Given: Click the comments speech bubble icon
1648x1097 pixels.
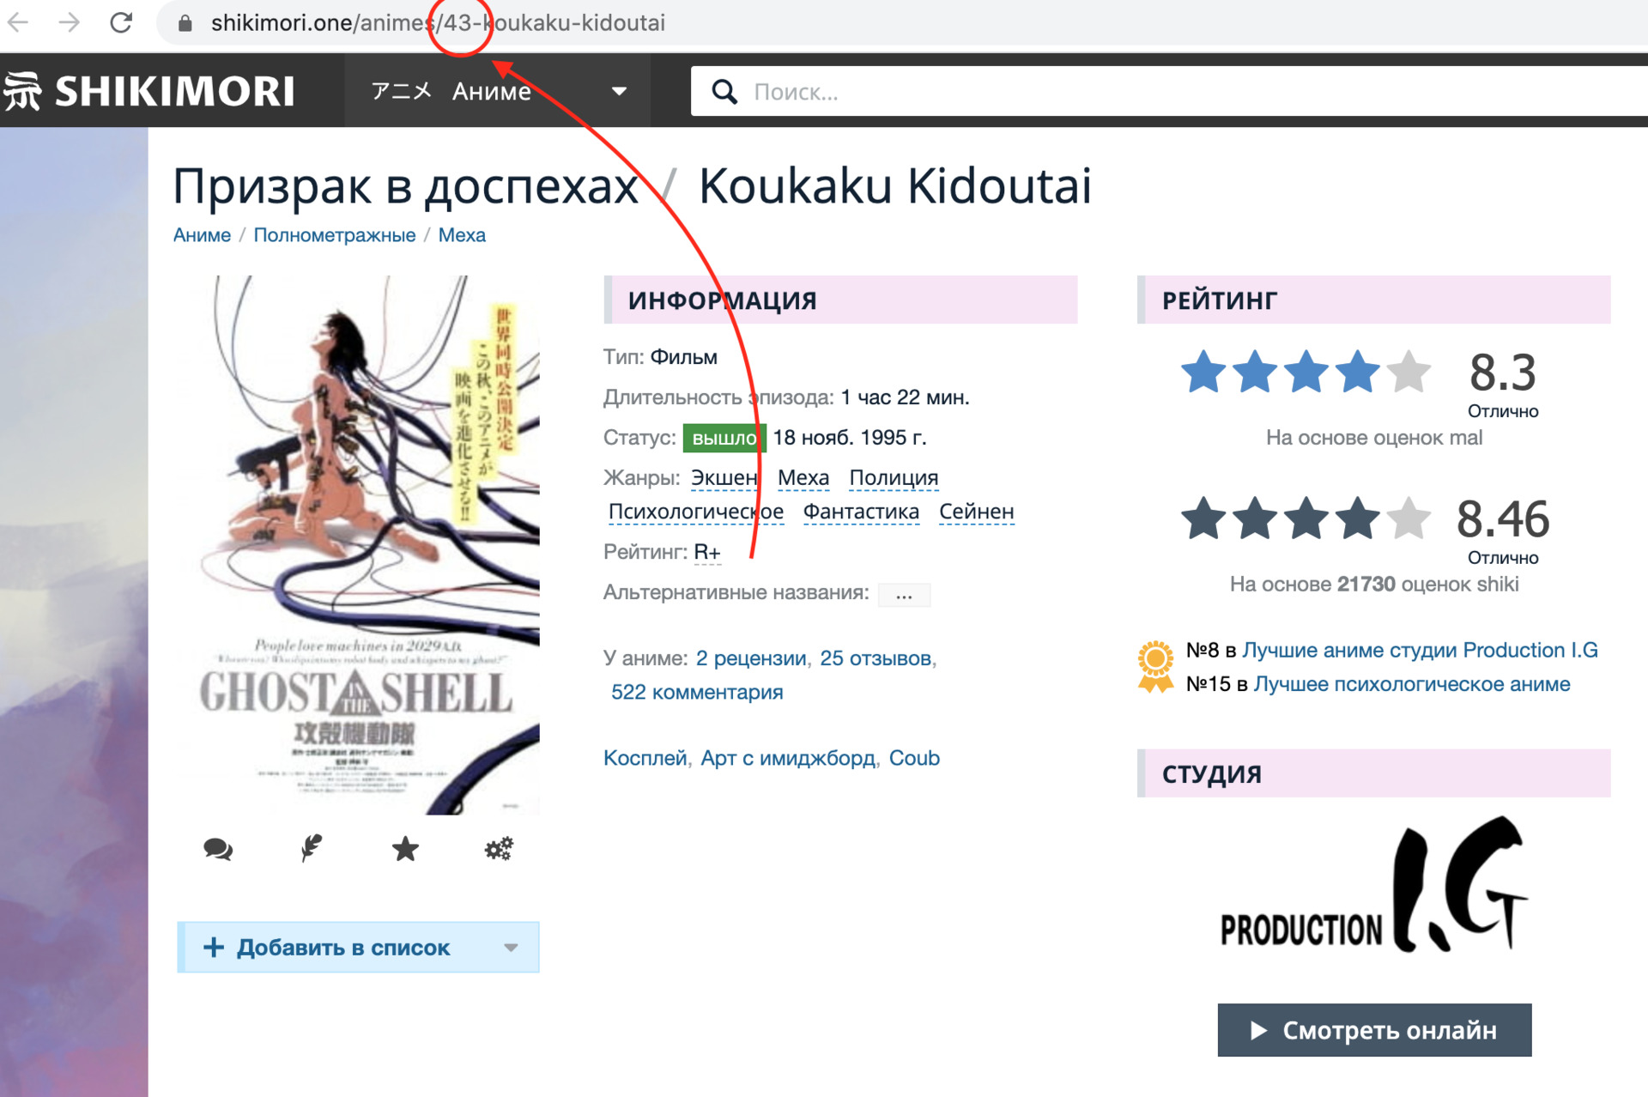Looking at the screenshot, I should 218,849.
